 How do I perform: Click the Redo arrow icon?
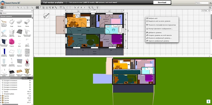[13, 7]
